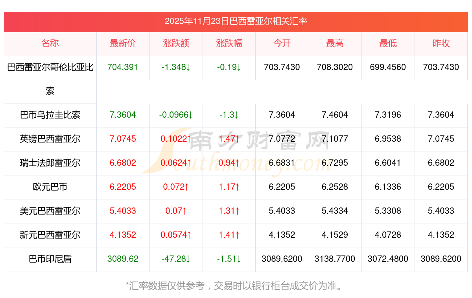Click the high value 5.4334
The height and width of the screenshot is (298, 472).
(x=335, y=211)
